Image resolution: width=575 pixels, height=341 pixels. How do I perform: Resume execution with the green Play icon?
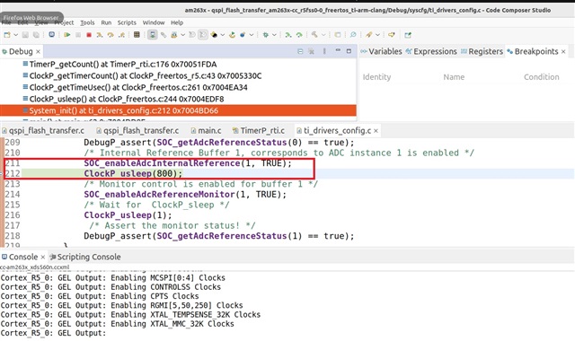coord(67,35)
